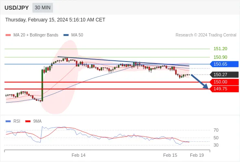Viewport: 240px width, 162px height.
Task: Click the green 150.90 resistance label
Action: click(x=220, y=57)
